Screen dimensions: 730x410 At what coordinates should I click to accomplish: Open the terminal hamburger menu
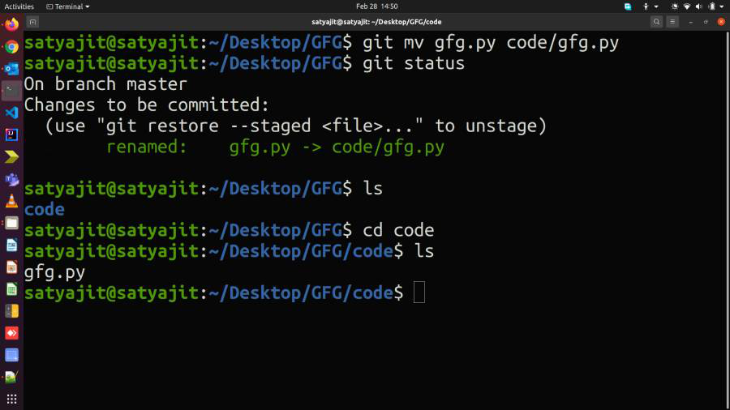672,22
